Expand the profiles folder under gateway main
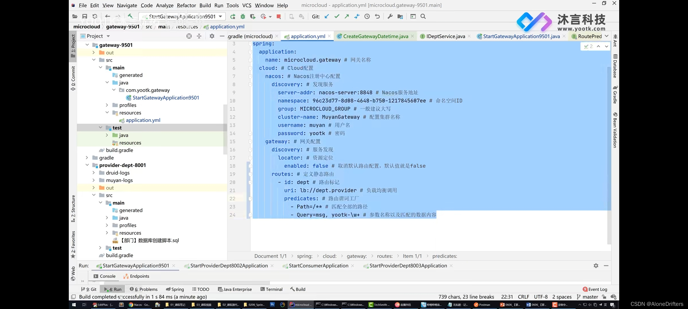Screen dimensions: 688x309 [x=107, y=105]
